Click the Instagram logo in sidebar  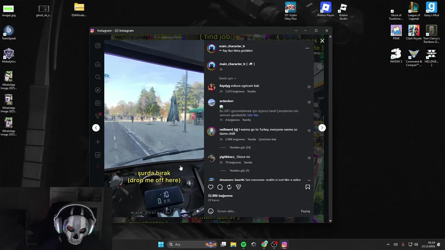pos(98,46)
